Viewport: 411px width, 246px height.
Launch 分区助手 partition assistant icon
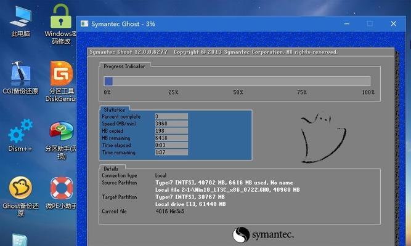[x=61, y=131]
